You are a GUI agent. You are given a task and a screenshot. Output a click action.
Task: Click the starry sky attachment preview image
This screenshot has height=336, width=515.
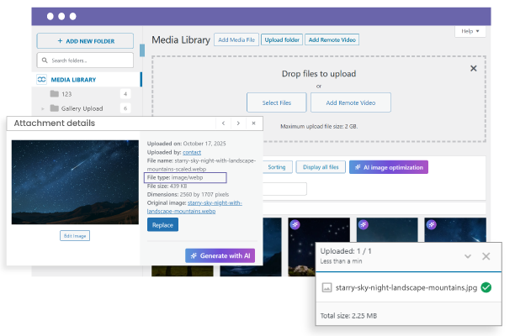pyautogui.click(x=75, y=182)
